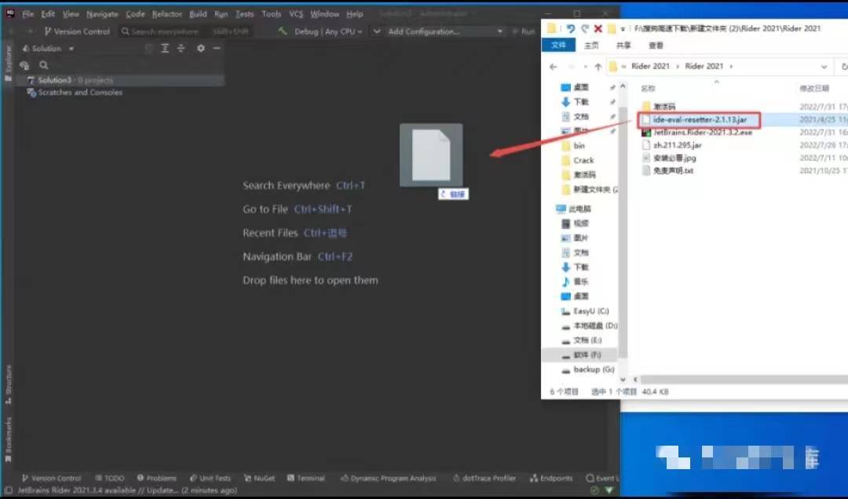
Task: Click the status bar corner icon
Action: [8, 491]
